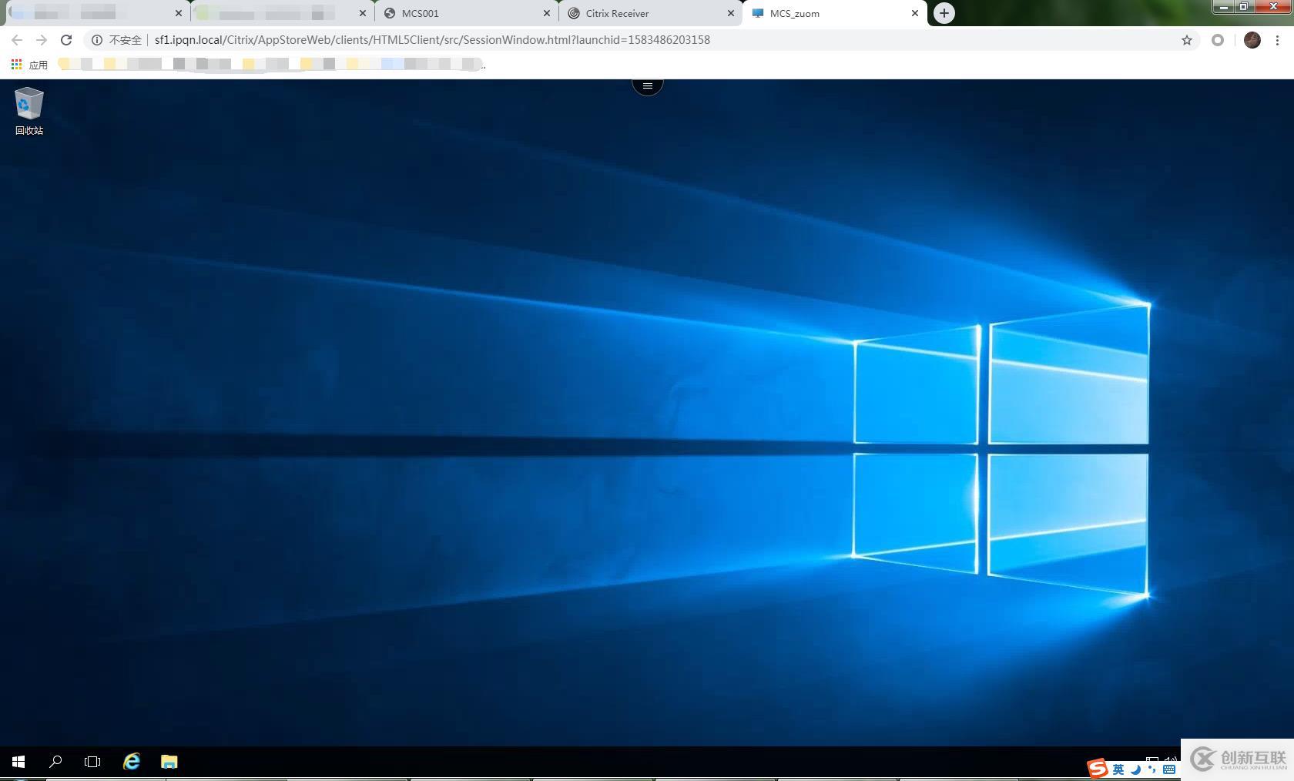The height and width of the screenshot is (781, 1294).
Task: Restore down the Chrome browser window
Action: tap(1243, 6)
